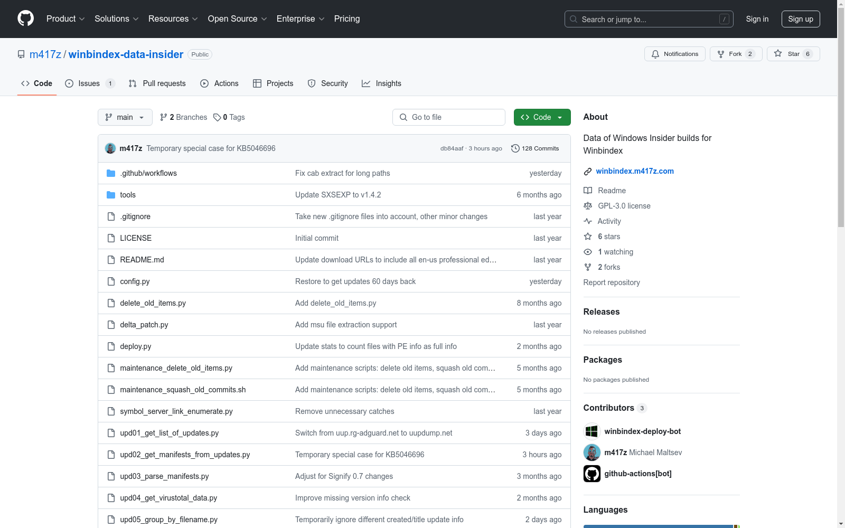Click the winbindex-data-insider repository name
This screenshot has width=845, height=528.
pos(126,54)
